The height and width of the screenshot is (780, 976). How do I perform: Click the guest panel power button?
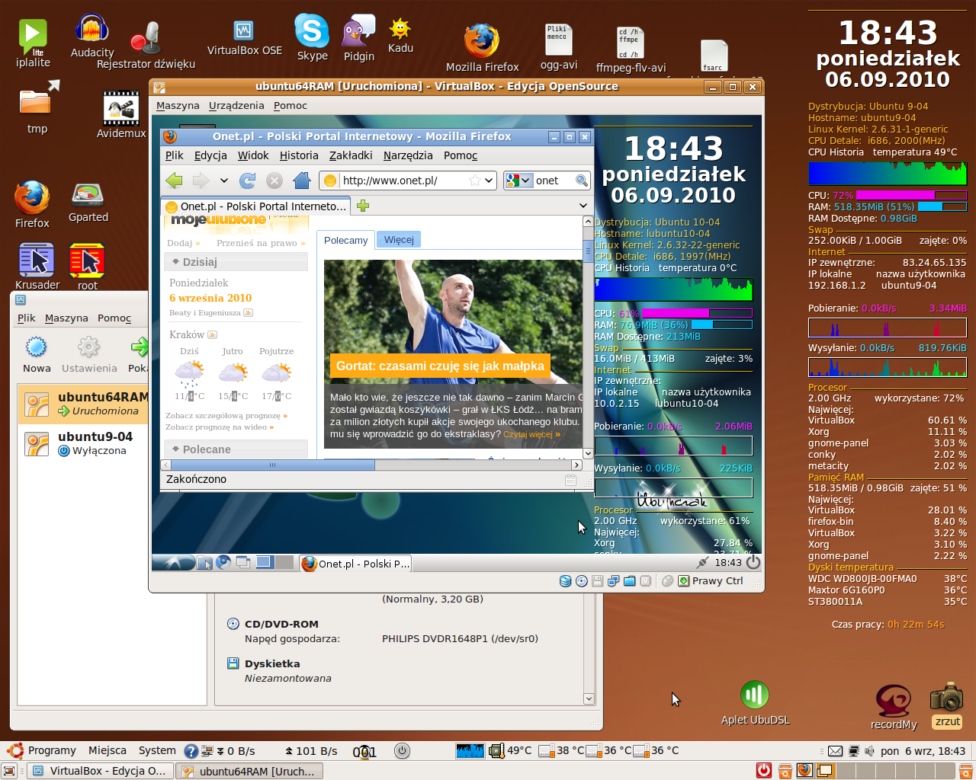[x=753, y=562]
